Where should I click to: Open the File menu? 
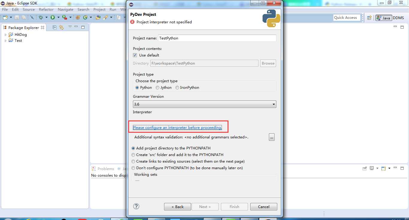coord(5,9)
